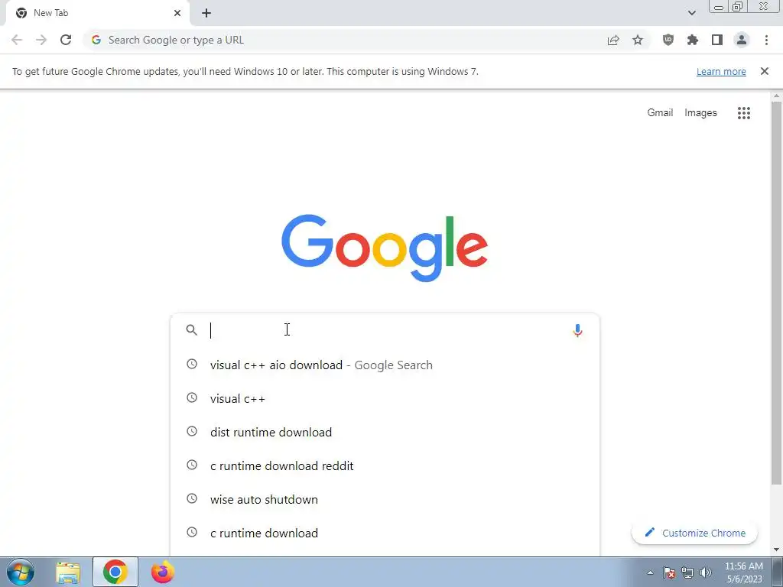
Task: Start voice search with microphone icon
Action: (x=577, y=330)
